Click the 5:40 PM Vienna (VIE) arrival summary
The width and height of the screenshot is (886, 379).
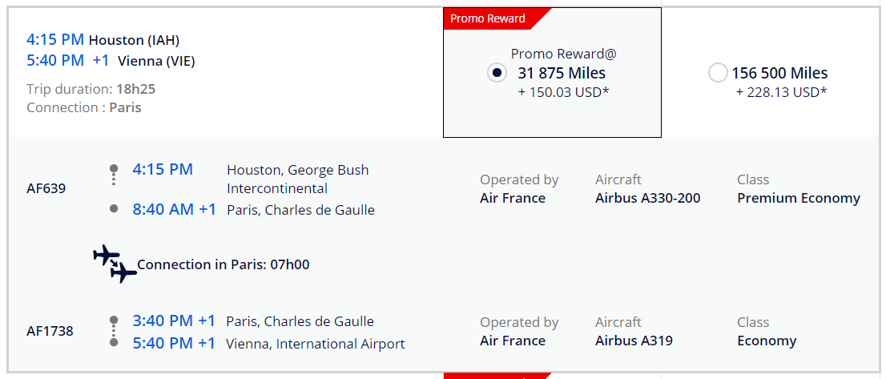pyautogui.click(x=111, y=60)
